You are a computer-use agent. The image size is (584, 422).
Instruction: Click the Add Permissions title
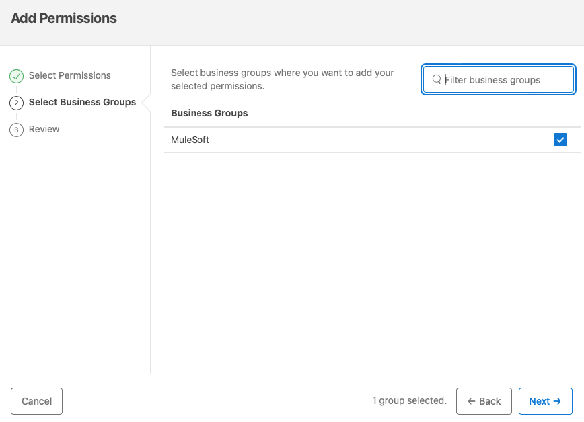(64, 18)
